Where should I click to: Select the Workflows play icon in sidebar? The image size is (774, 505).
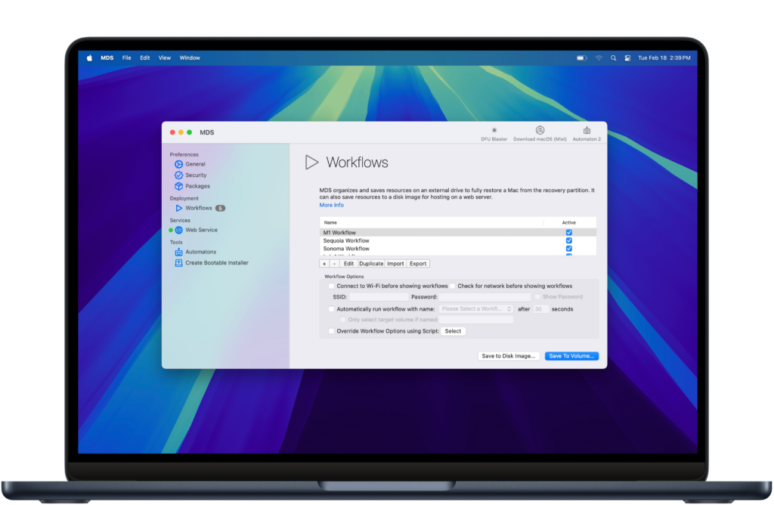click(178, 208)
